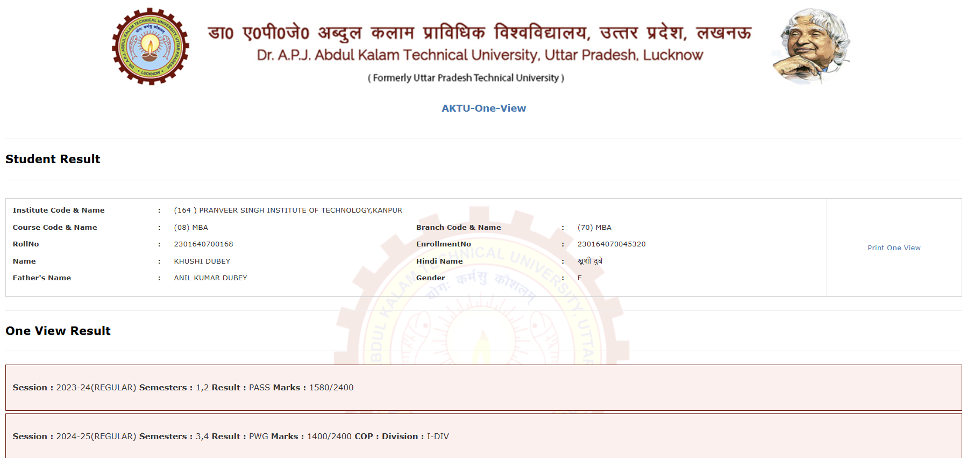
Task: Click the Dr. A.P.J. Abdul Kalam portrait
Action: click(x=811, y=47)
